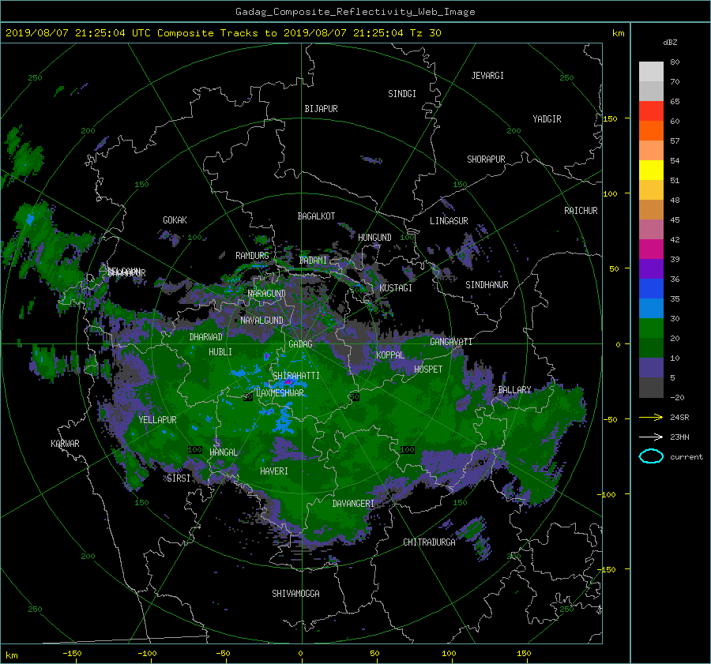Click the 150 km mark on right axis
This screenshot has height=664, width=711.
coord(611,118)
